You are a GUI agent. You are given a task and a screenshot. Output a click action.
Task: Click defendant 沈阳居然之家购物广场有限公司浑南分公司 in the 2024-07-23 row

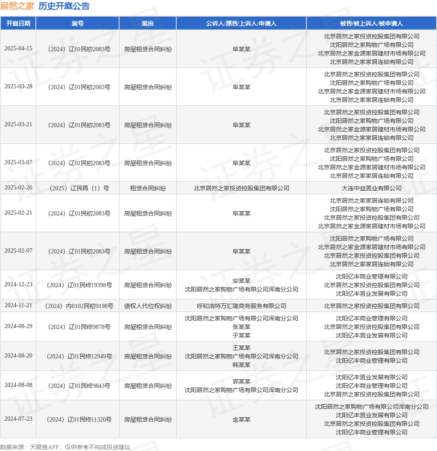point(371,407)
